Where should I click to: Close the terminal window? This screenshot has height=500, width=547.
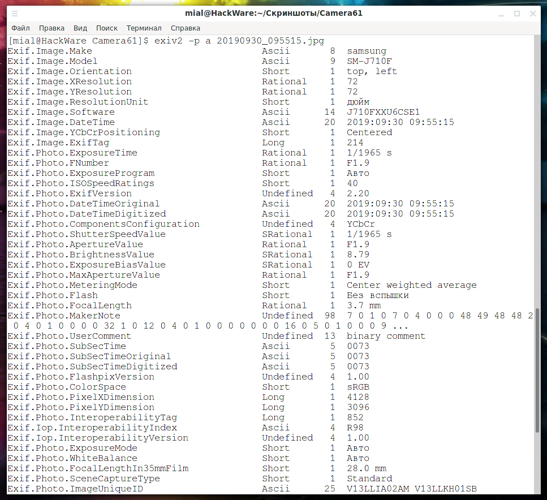(532, 14)
